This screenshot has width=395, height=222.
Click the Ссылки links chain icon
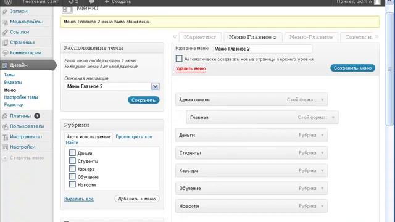5,32
